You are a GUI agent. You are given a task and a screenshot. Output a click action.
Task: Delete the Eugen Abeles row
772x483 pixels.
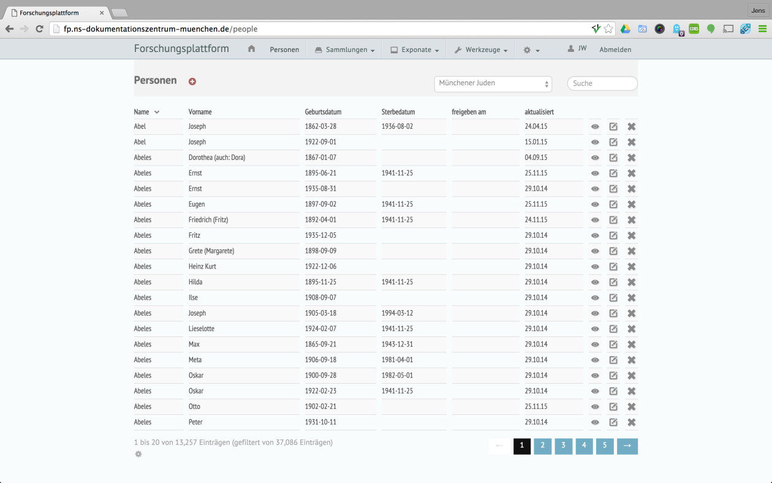click(632, 204)
